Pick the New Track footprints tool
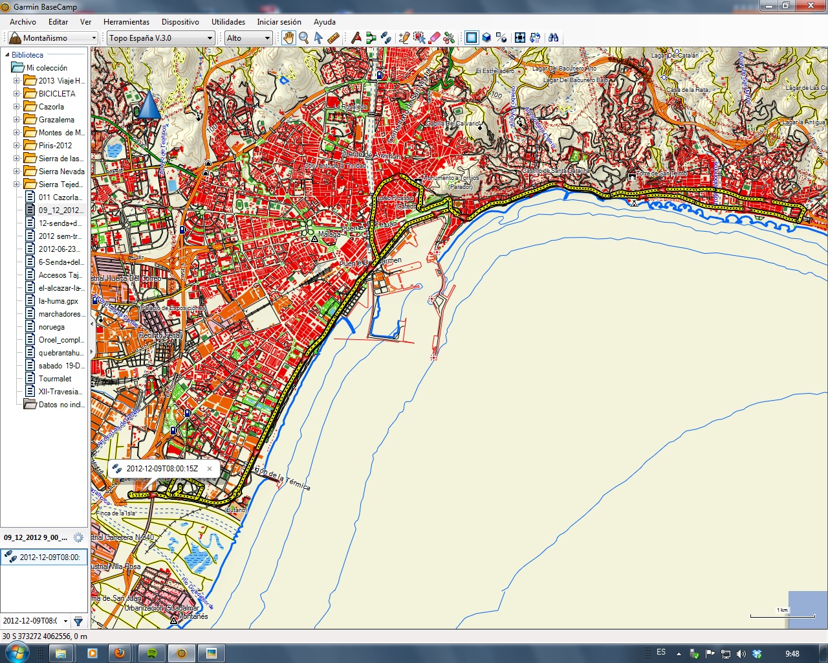 click(386, 38)
